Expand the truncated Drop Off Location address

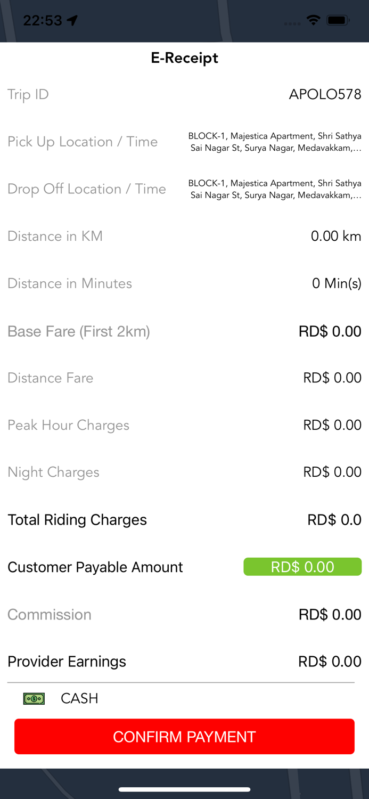pyautogui.click(x=274, y=189)
